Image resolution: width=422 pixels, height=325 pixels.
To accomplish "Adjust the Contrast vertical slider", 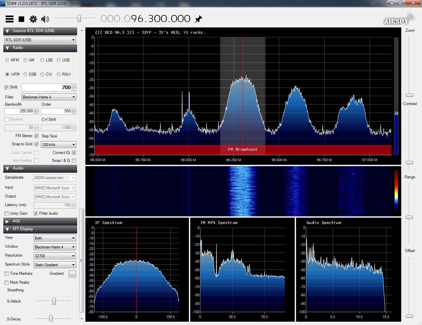I will (409, 162).
